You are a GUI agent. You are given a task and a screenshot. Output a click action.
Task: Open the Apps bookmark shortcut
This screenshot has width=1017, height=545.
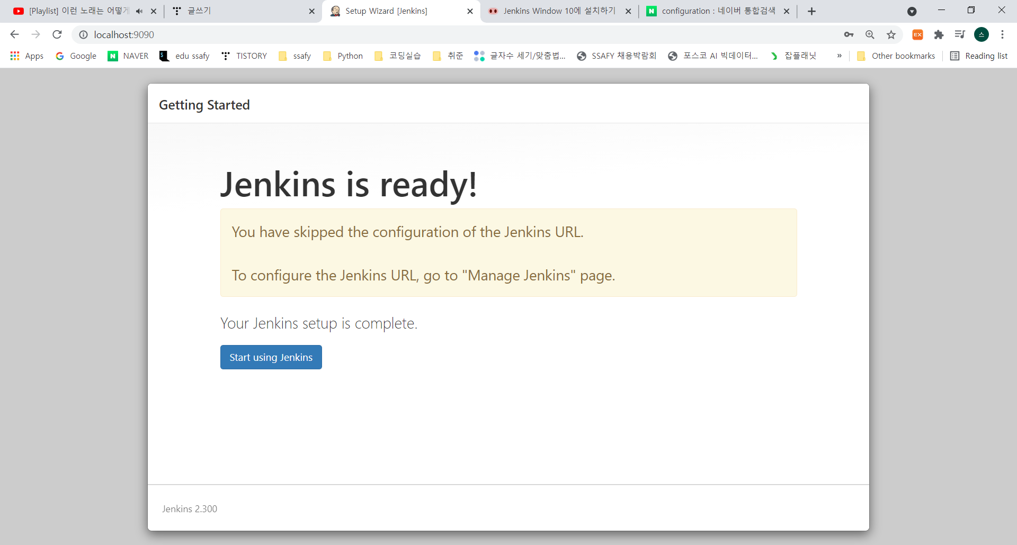coord(27,56)
